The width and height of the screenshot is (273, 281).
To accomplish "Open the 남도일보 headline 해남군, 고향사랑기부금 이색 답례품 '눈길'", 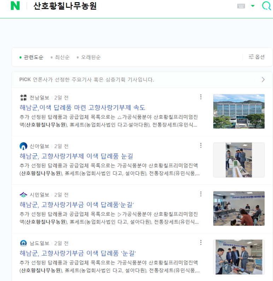I will tap(78, 253).
